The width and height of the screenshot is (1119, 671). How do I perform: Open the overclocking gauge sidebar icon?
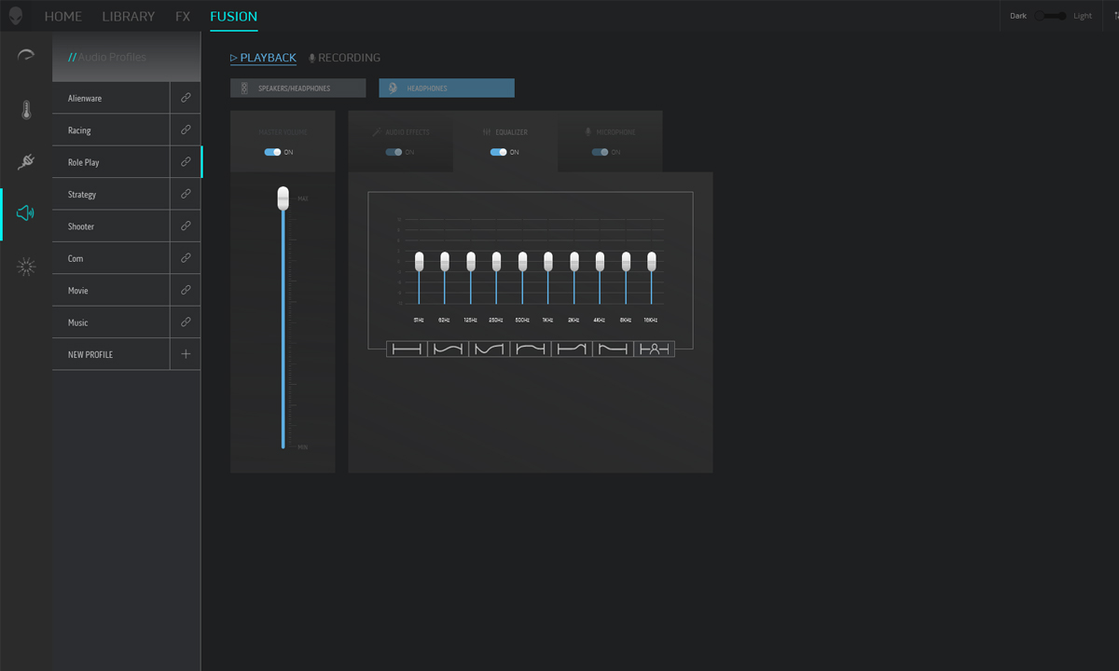(26, 55)
